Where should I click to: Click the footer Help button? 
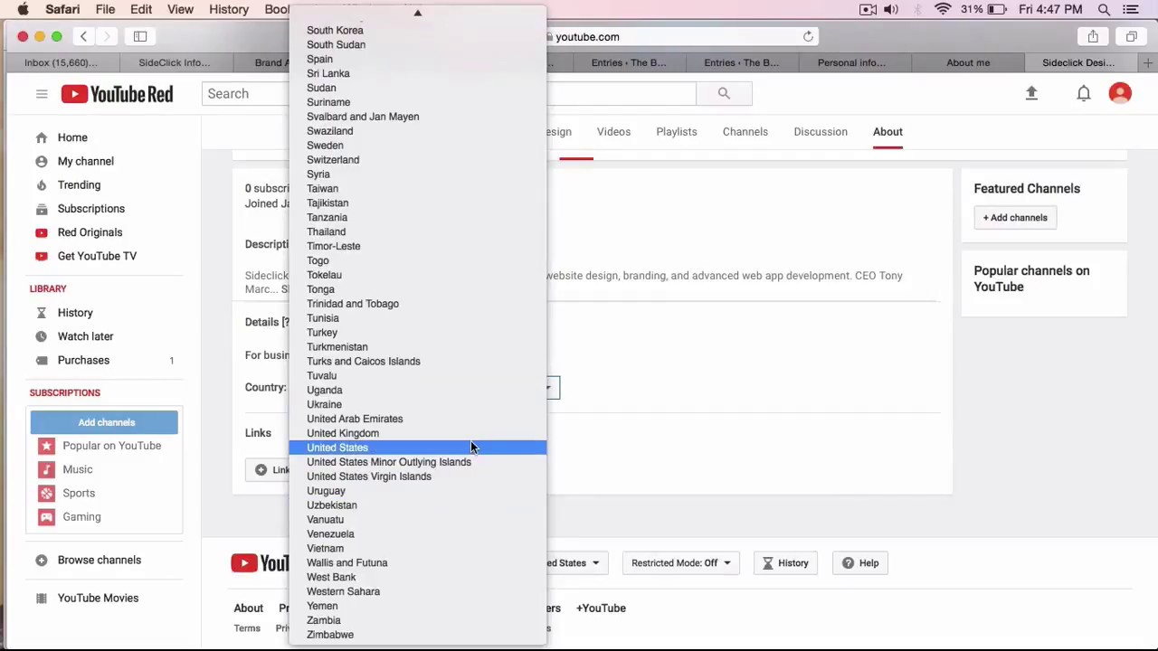tap(860, 563)
